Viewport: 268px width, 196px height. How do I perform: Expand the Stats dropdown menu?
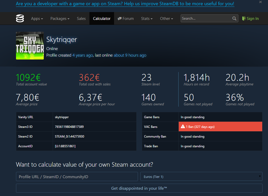[147, 18]
